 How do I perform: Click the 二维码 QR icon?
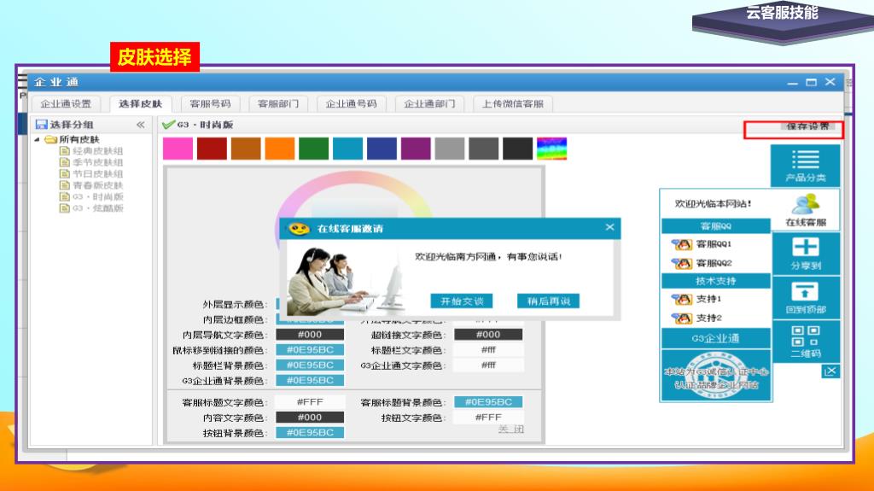coord(806,336)
